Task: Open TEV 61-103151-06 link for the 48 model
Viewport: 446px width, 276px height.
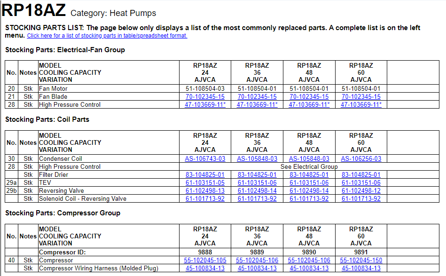Action: click(x=309, y=182)
